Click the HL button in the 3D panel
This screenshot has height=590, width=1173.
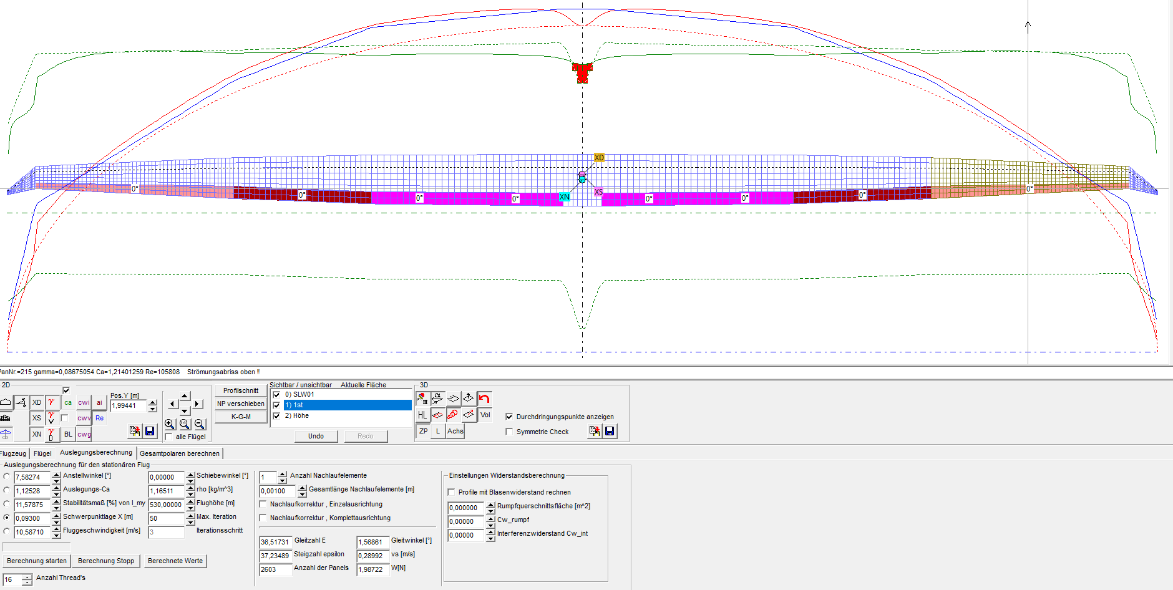click(422, 415)
